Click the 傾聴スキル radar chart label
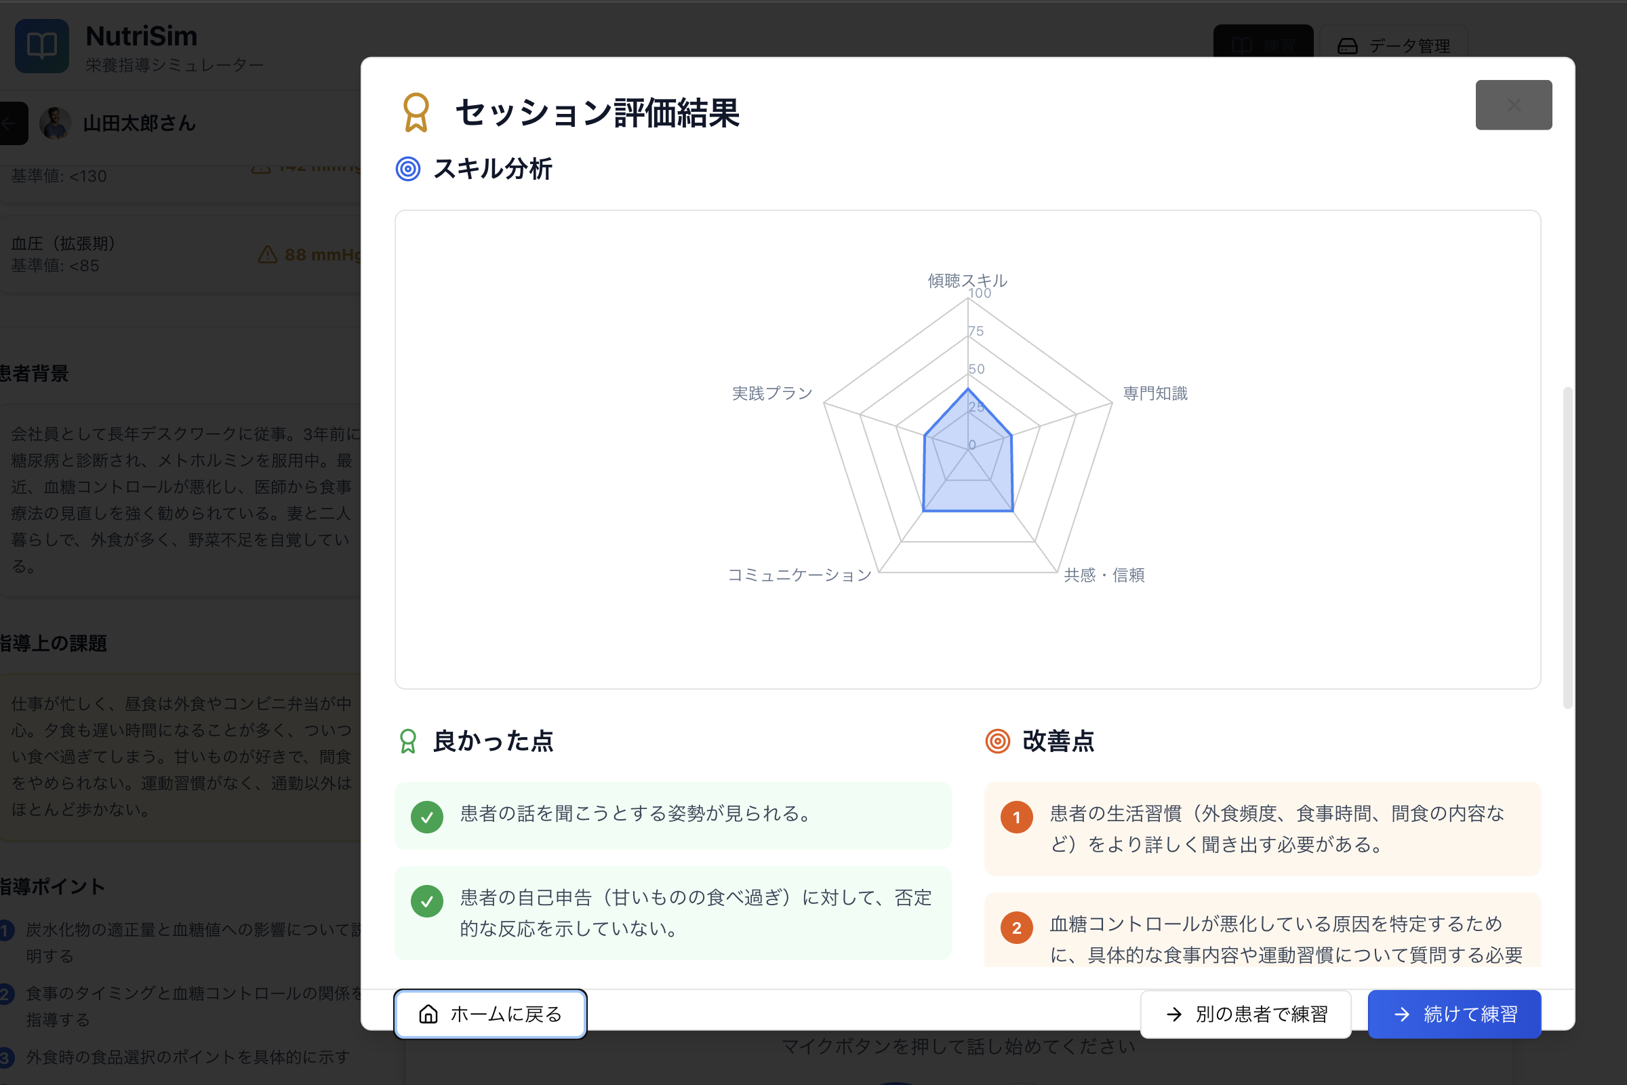 coord(967,280)
